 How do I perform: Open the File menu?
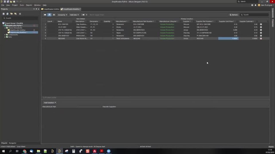3,5
